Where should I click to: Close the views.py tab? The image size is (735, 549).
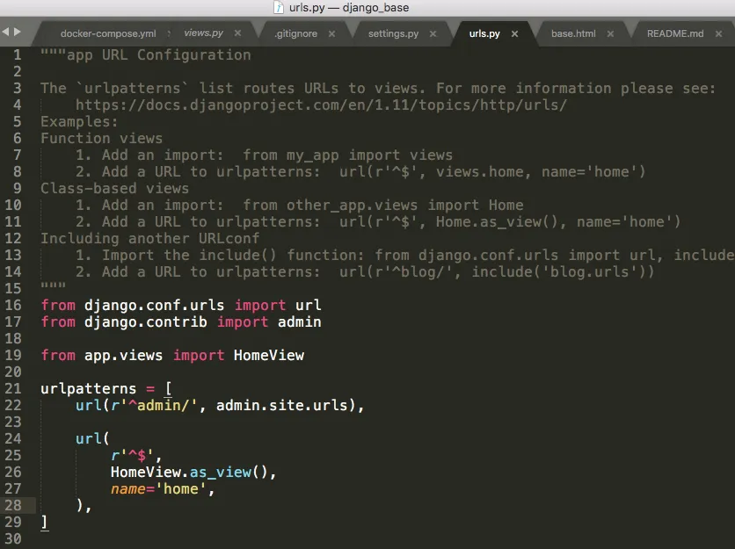tap(237, 33)
